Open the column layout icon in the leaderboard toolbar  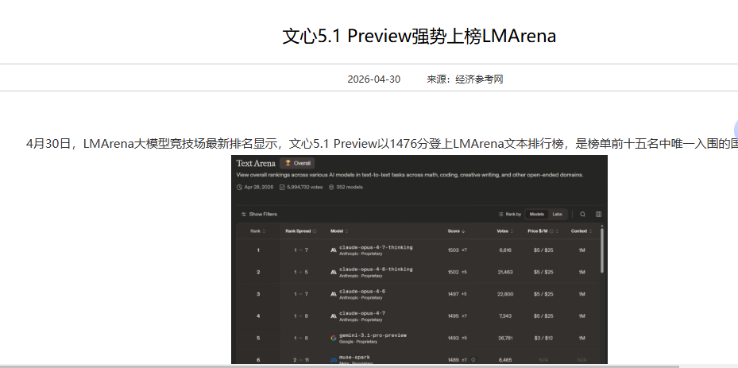[599, 215]
